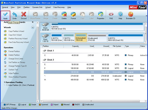Launch Partition Recovery Wizard

18,38
